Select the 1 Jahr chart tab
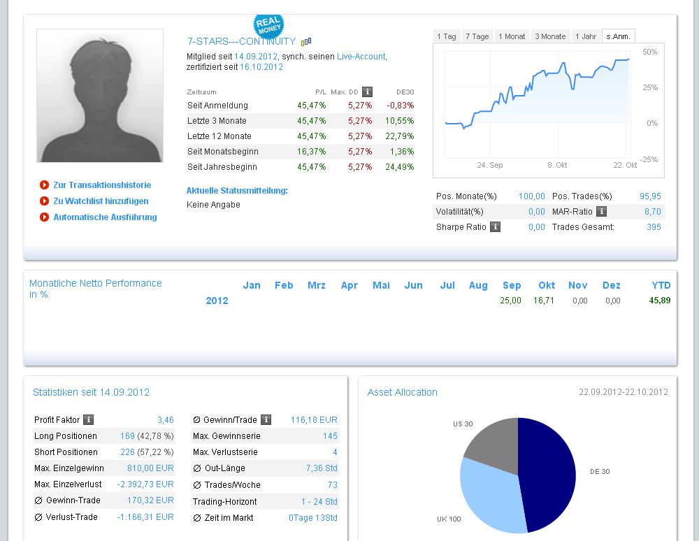The image size is (699, 541). click(x=585, y=36)
